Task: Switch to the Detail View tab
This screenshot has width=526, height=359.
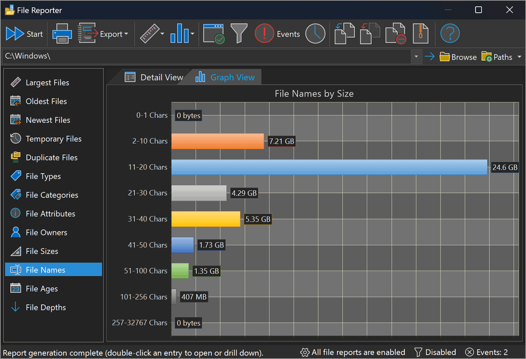Action: tap(154, 78)
